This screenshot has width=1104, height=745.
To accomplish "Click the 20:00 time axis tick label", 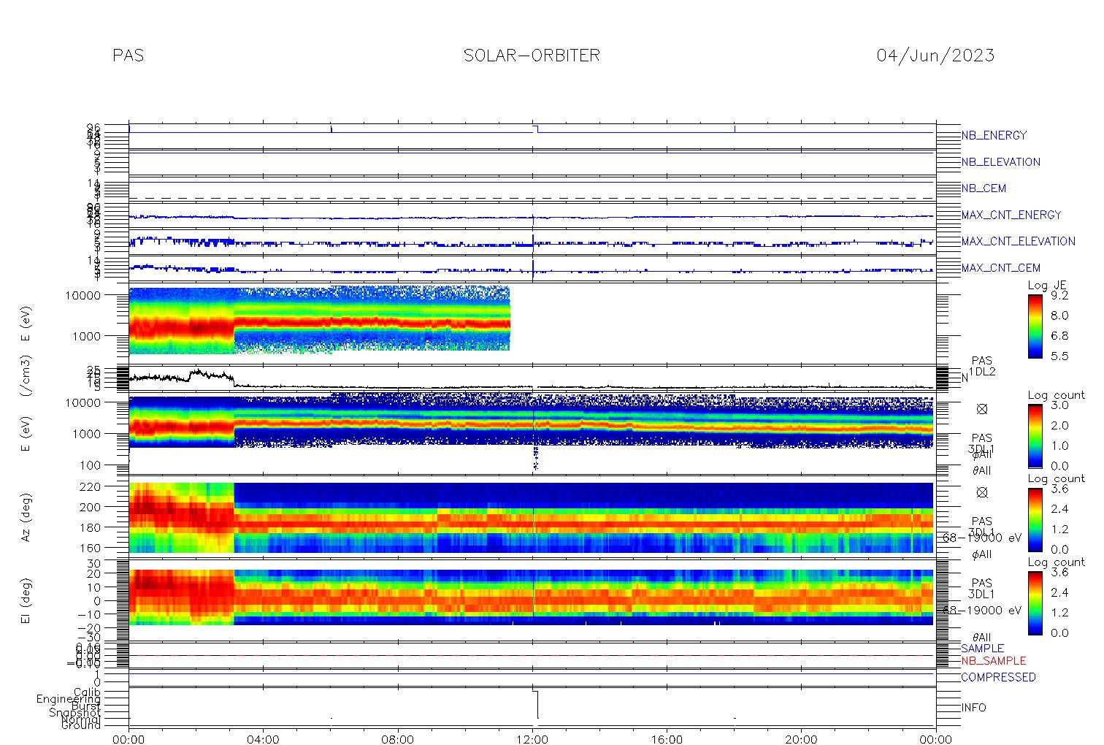I will click(801, 738).
